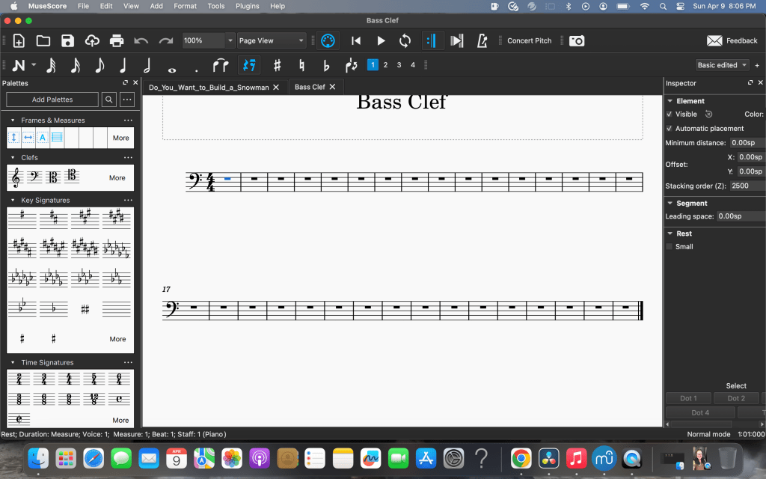Toggle the metronome icon

point(482,40)
